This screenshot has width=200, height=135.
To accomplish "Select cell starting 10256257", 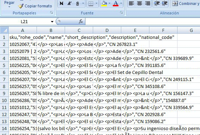I will (23, 86).
